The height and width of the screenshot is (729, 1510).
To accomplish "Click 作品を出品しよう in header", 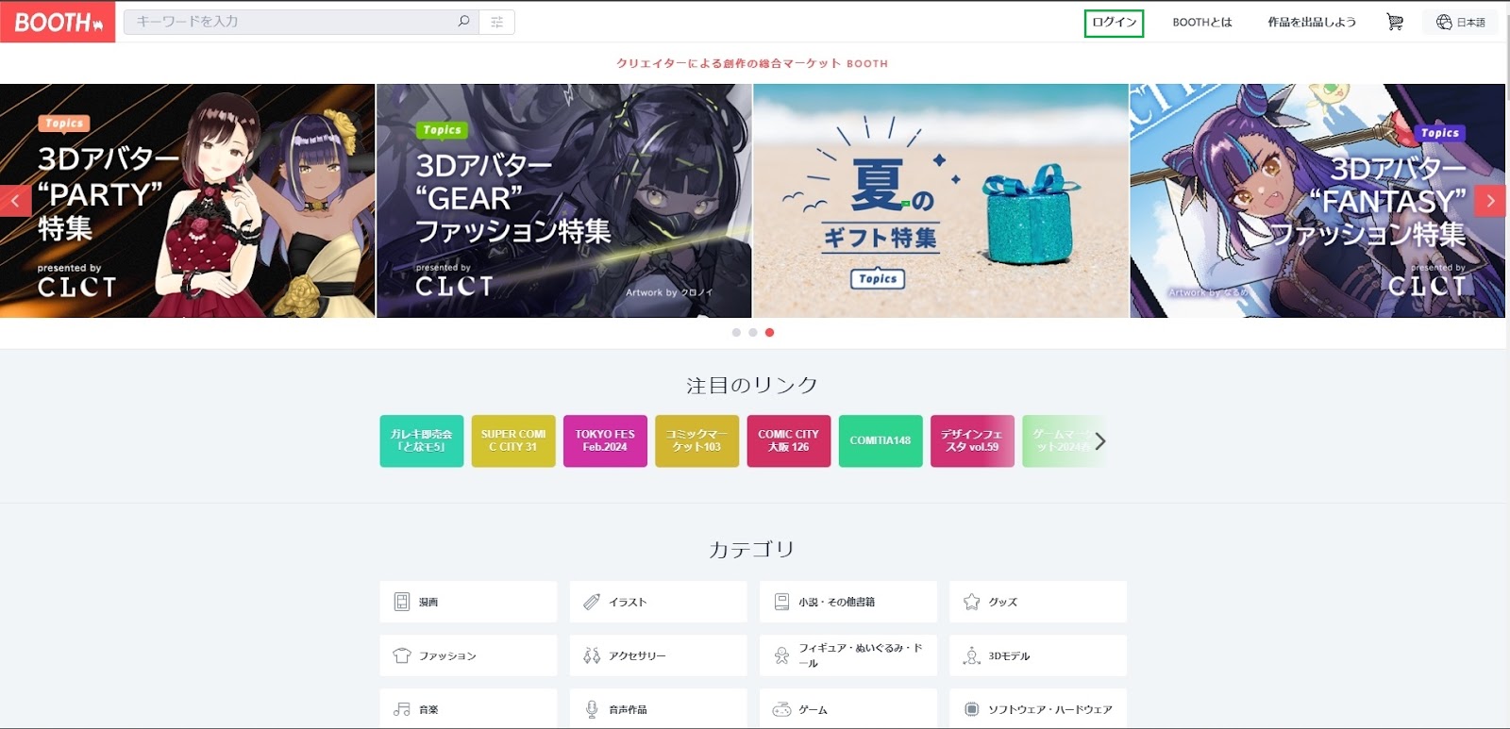I will [x=1311, y=22].
